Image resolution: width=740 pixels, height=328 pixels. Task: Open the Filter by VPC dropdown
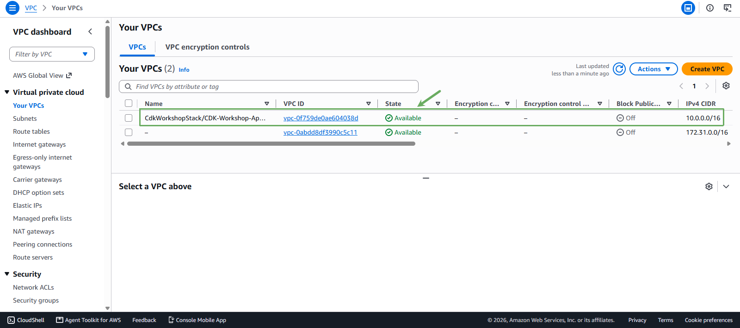click(x=52, y=54)
